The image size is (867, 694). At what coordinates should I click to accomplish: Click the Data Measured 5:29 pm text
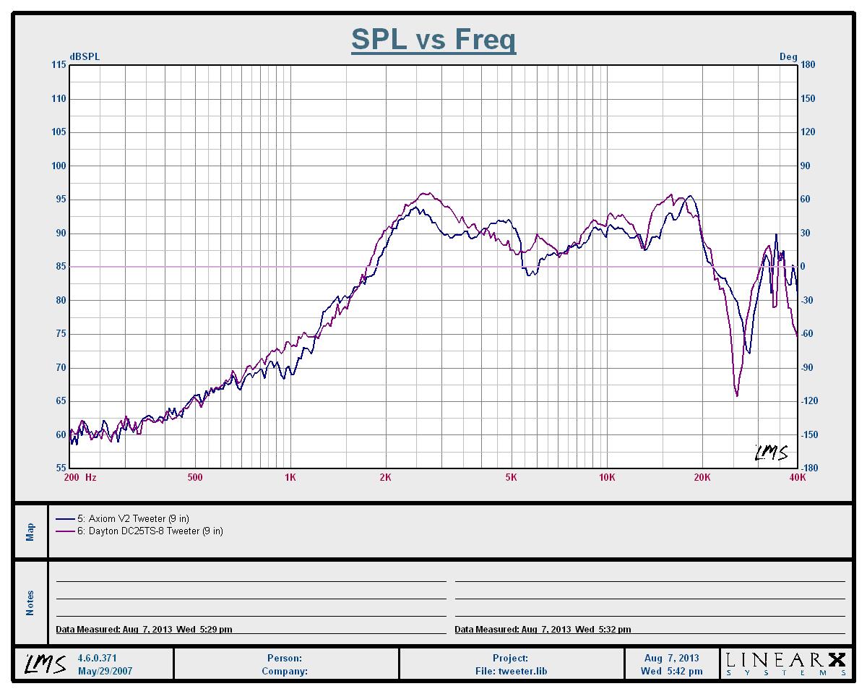144,630
